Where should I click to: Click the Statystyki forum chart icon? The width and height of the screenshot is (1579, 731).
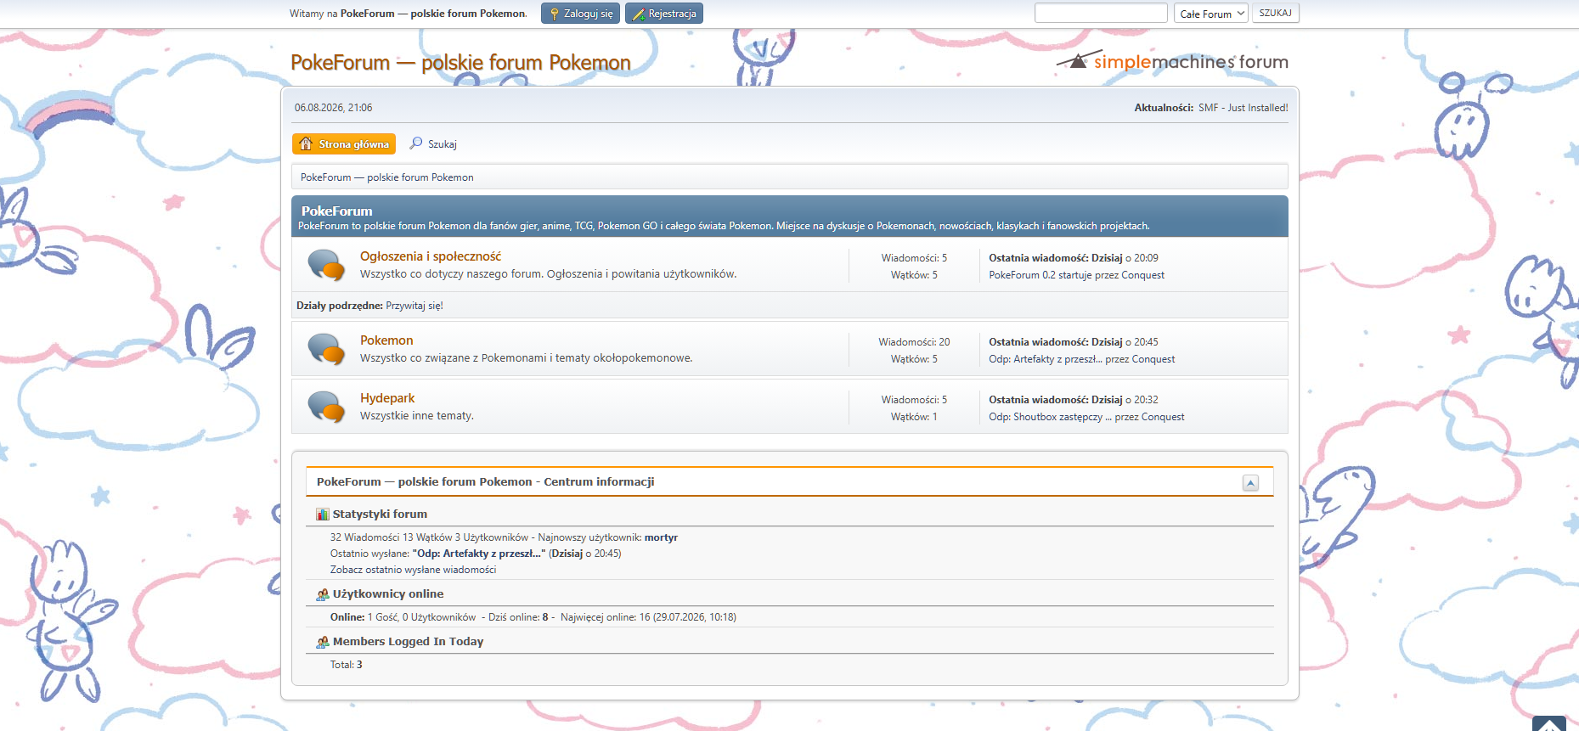coord(323,515)
